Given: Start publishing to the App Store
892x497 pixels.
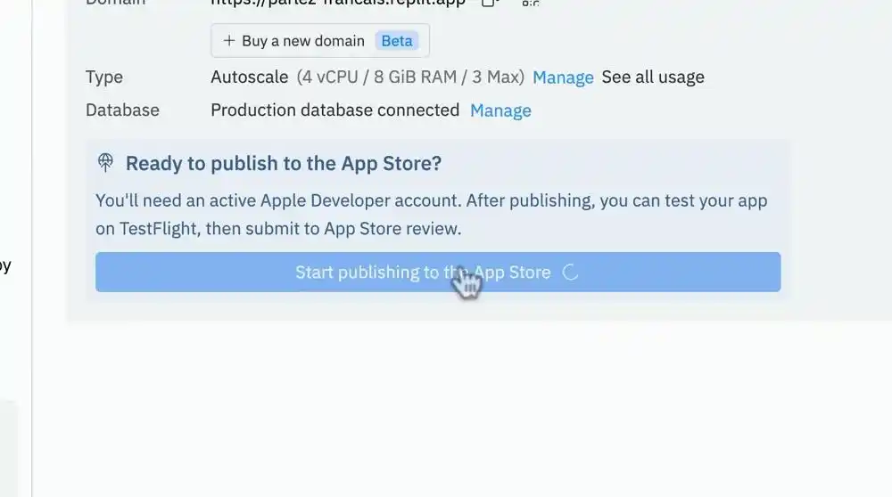Looking at the screenshot, I should (x=422, y=273).
